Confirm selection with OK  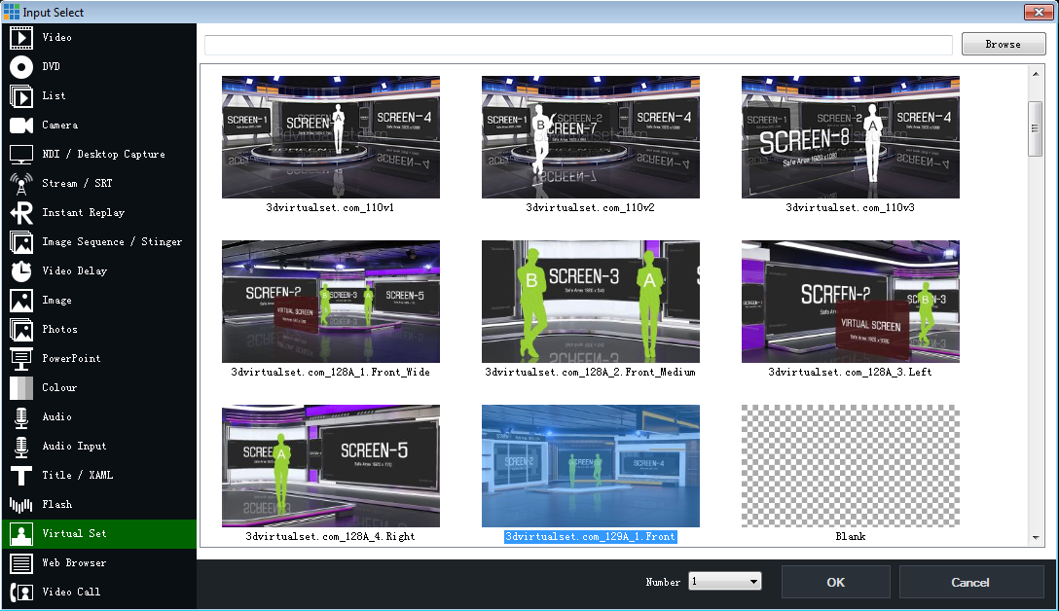point(835,581)
